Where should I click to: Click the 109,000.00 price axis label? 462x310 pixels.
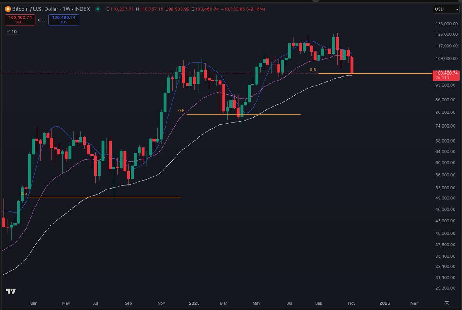coord(447,58)
